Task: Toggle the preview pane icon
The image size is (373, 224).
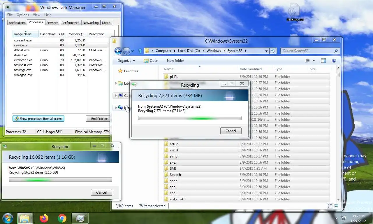Action: [x=323, y=61]
